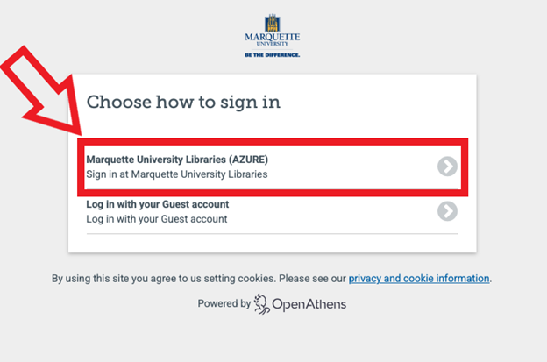Click the divider line below Guest account option
Viewport: 547px width, 362px height.
coord(272,233)
